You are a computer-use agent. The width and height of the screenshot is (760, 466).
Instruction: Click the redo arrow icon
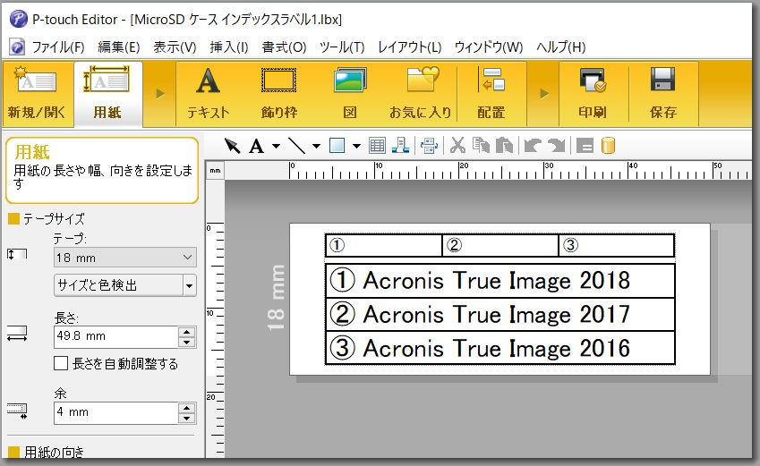[x=557, y=145]
